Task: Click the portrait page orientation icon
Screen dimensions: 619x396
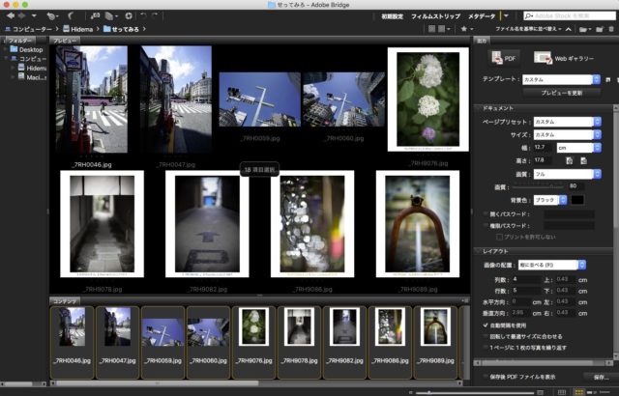Action: 570,160
